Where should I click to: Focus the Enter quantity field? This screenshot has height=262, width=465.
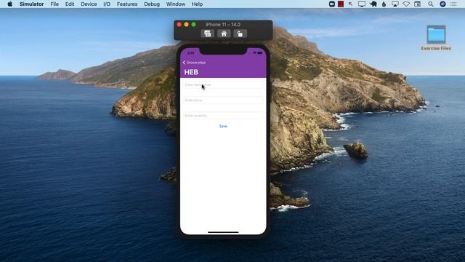click(223, 116)
